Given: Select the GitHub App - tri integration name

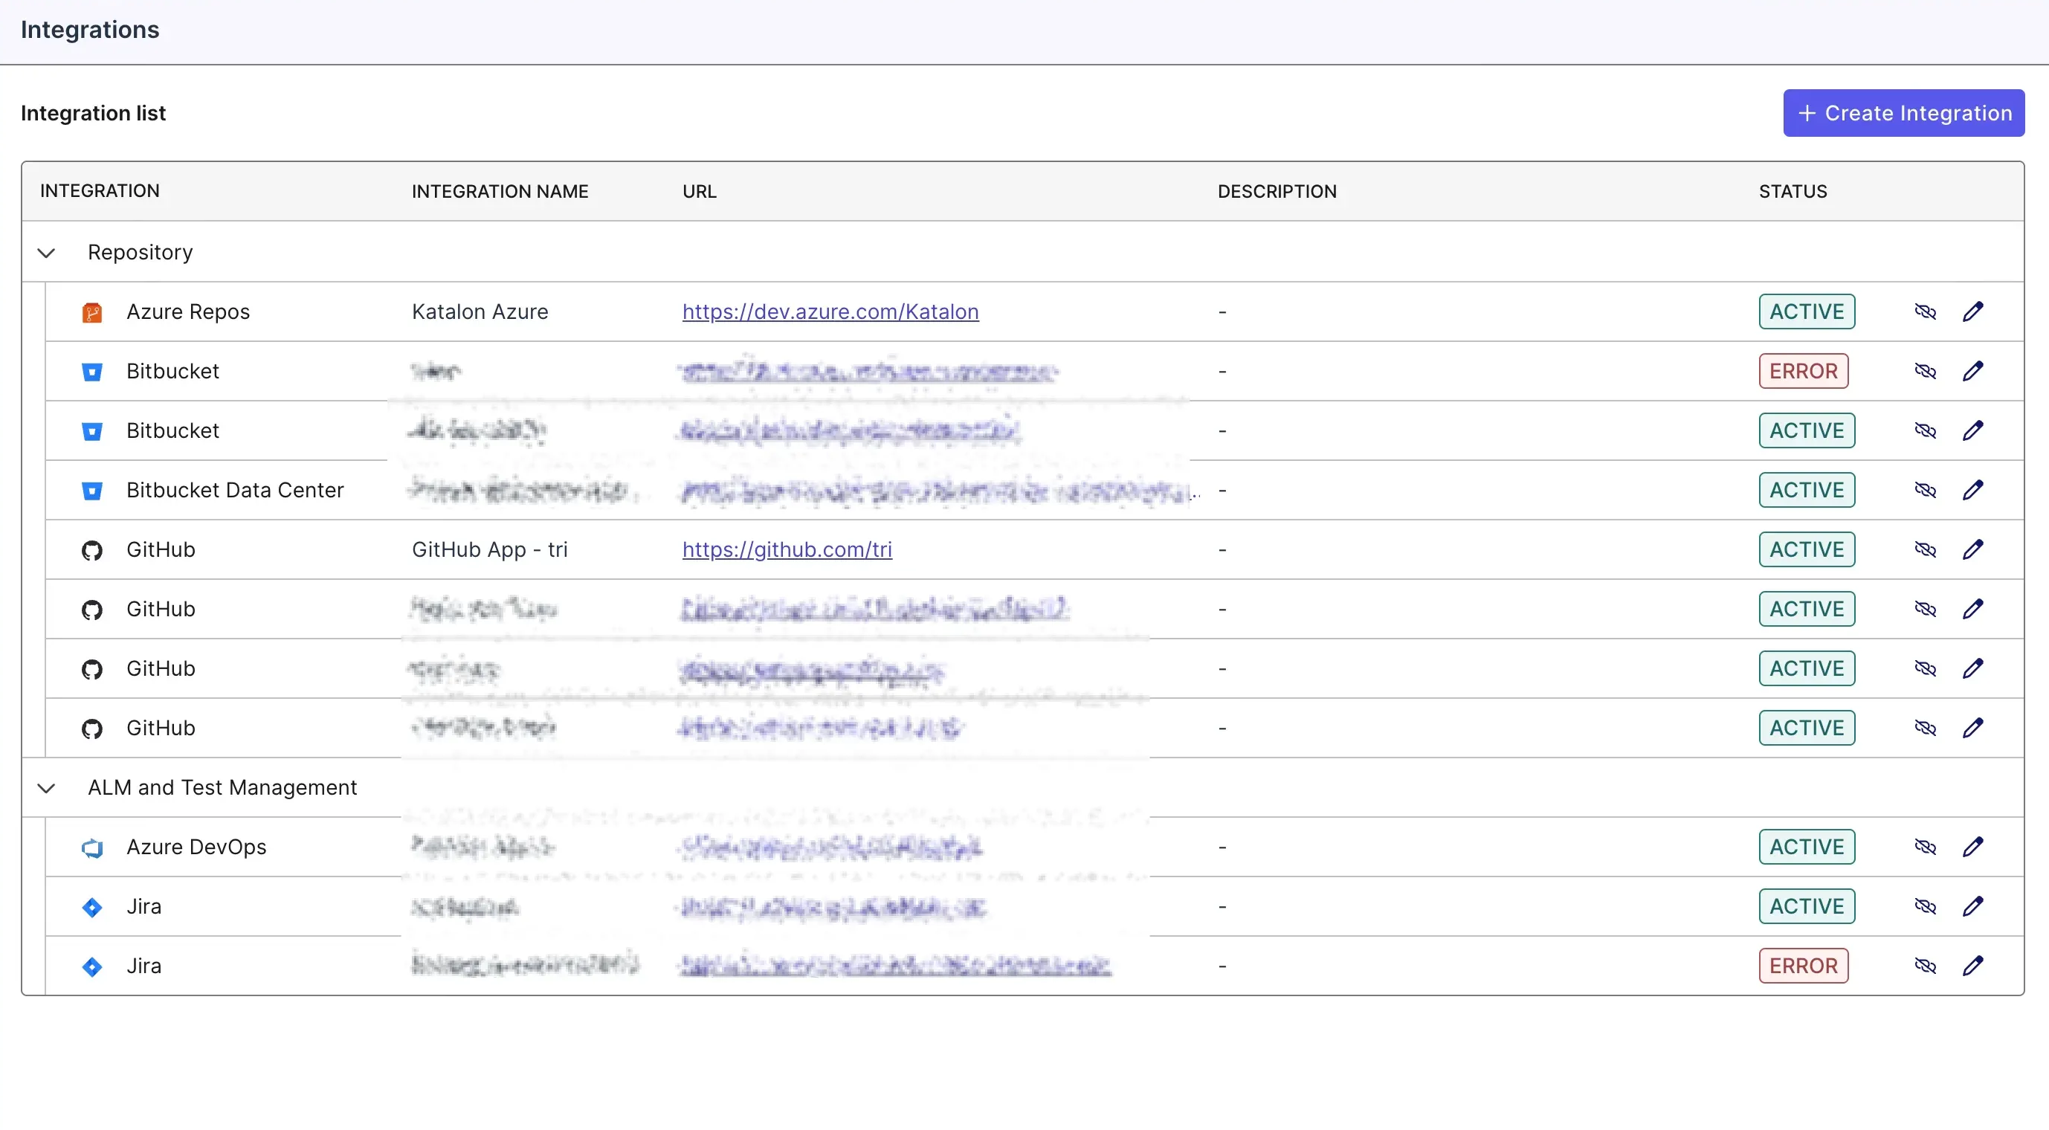Looking at the screenshot, I should point(489,549).
